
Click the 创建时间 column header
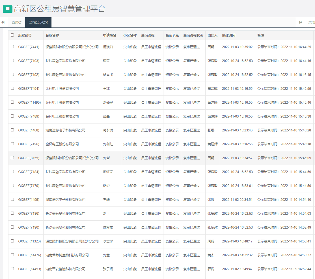click(228, 35)
